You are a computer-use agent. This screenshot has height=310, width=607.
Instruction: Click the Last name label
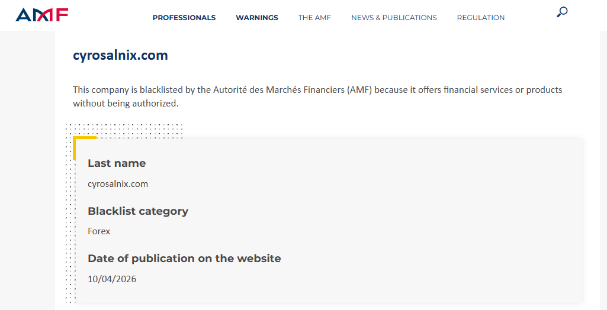tap(117, 163)
